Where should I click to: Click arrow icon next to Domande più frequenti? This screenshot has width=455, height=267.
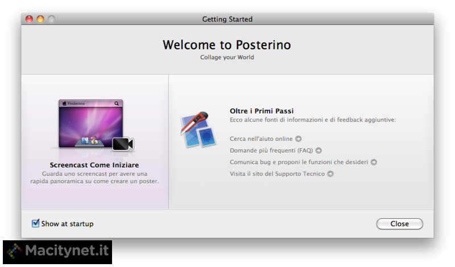tap(318, 151)
